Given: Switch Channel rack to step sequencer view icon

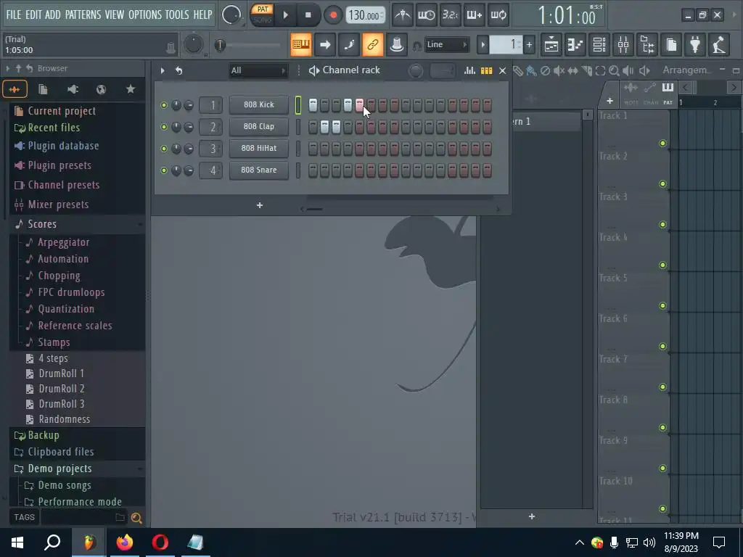Looking at the screenshot, I should coord(487,70).
